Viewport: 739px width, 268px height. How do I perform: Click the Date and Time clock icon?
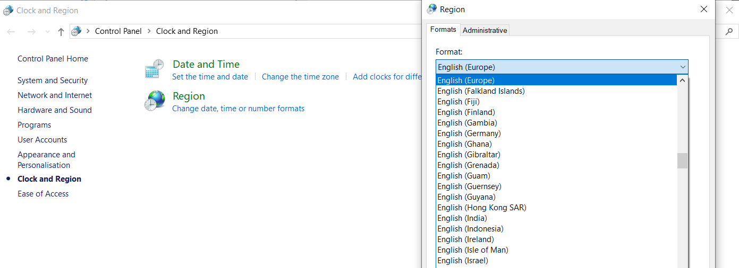[155, 69]
